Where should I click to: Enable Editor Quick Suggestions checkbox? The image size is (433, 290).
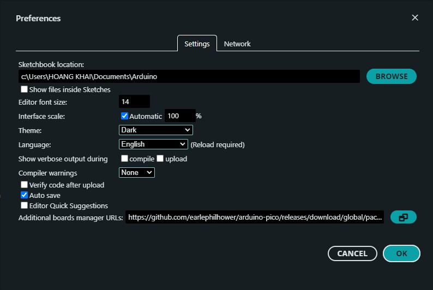pos(25,206)
